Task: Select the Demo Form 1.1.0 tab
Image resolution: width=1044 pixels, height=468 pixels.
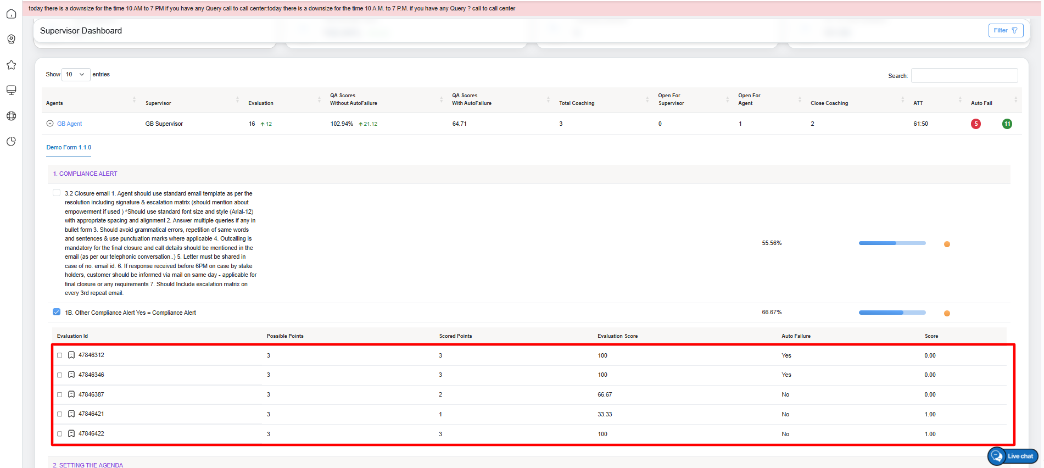Action: 69,148
